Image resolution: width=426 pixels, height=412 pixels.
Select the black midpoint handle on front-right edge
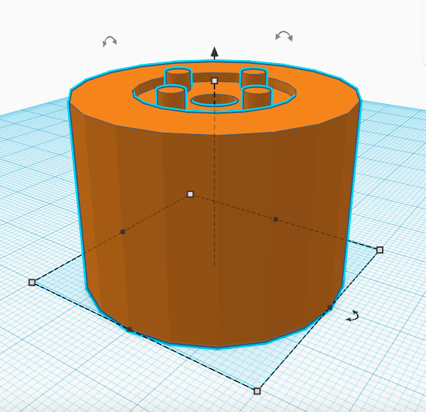(x=330, y=308)
